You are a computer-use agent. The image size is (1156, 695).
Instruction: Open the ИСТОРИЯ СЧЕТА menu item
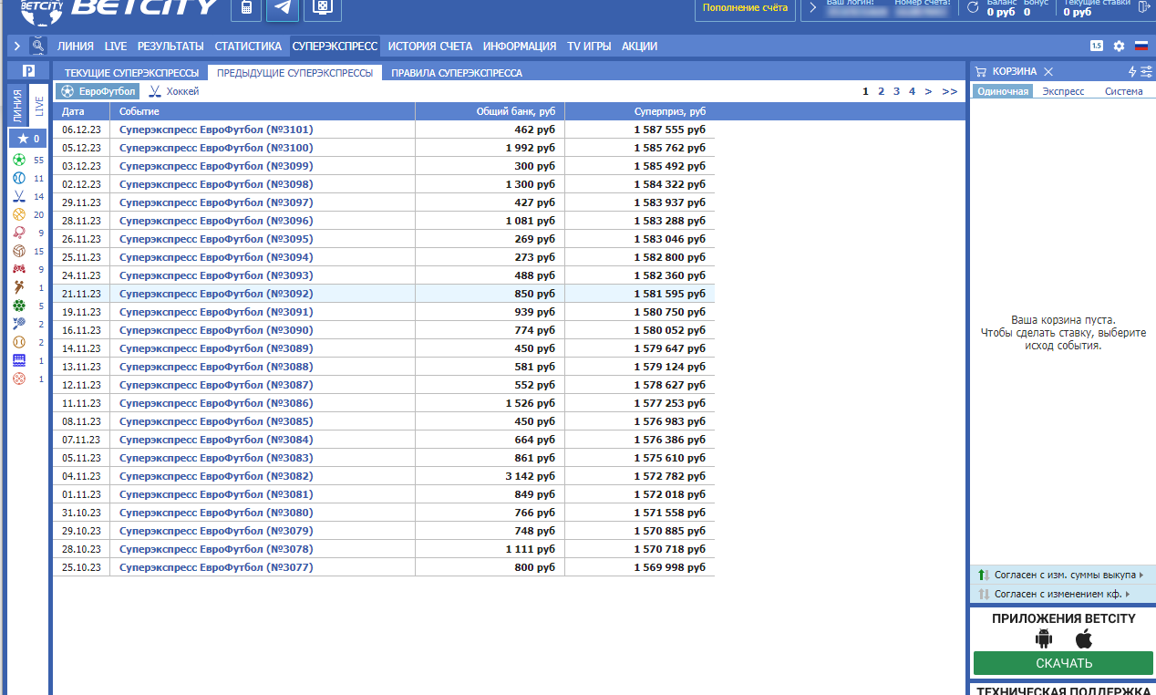coord(430,46)
